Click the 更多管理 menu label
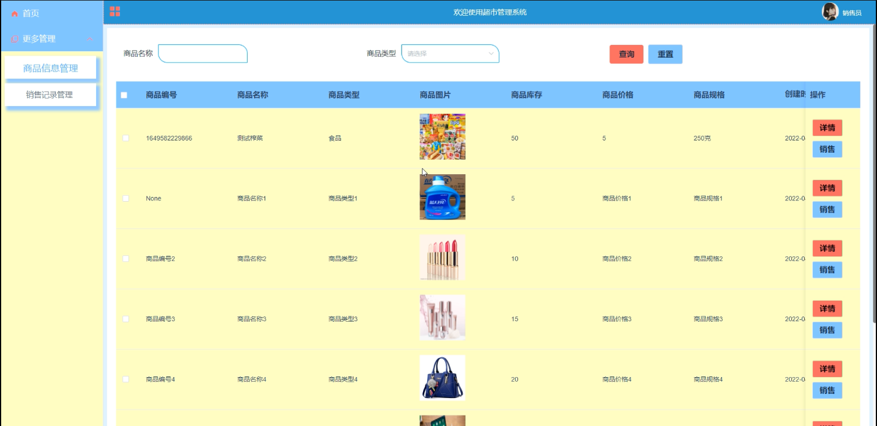This screenshot has height=426, width=877. pos(39,39)
